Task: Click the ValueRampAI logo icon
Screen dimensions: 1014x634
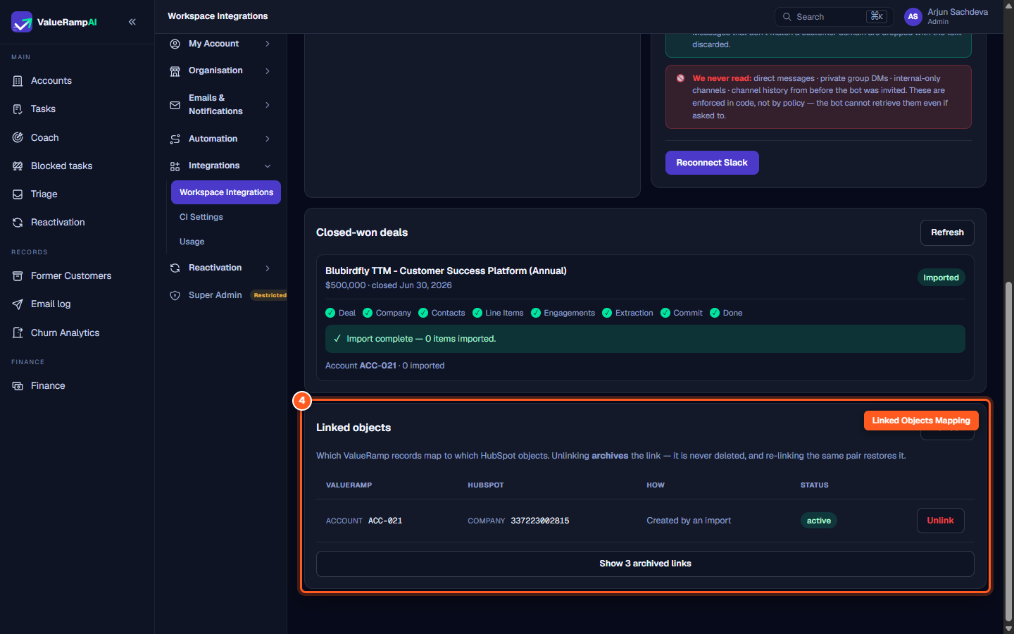Action: pos(22,22)
